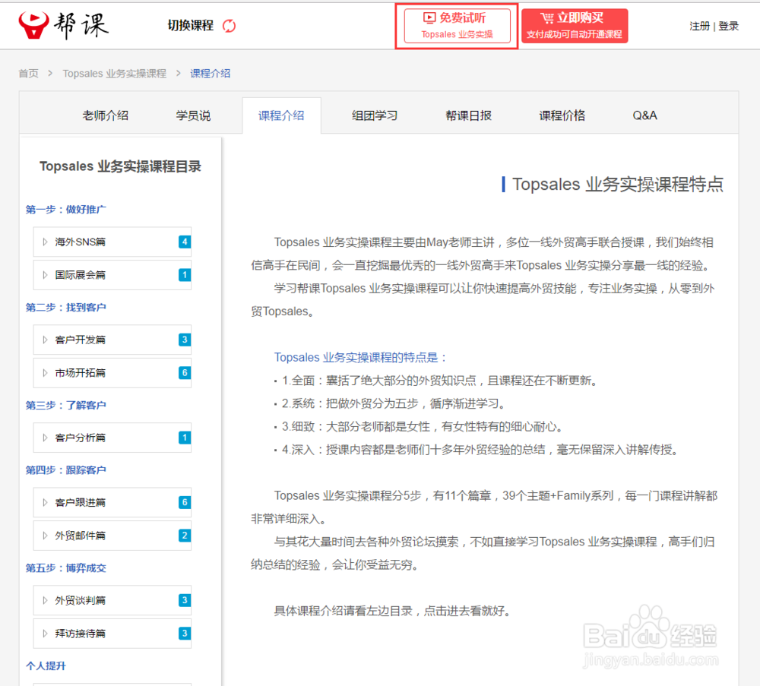Click the heading 第三步：了解客户
The width and height of the screenshot is (760, 686).
[x=66, y=405]
